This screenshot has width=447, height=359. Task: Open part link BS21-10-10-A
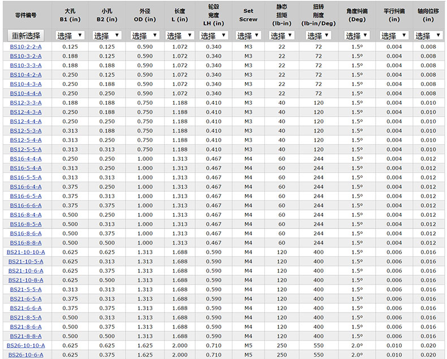[25, 252]
